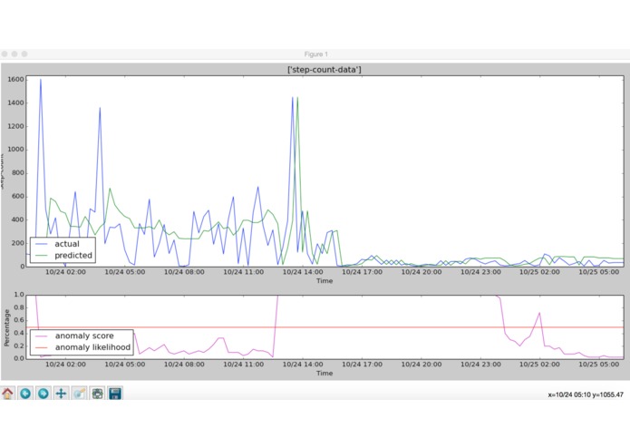Go back to previous view arrow

click(x=25, y=394)
